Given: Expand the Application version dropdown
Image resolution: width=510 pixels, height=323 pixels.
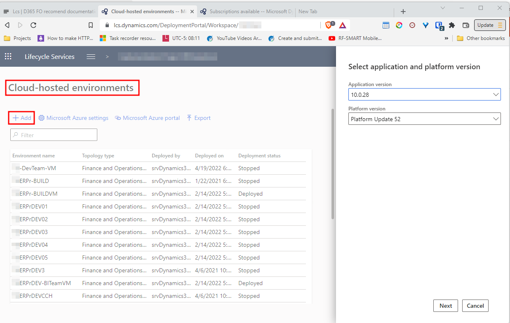Looking at the screenshot, I should 424,95.
